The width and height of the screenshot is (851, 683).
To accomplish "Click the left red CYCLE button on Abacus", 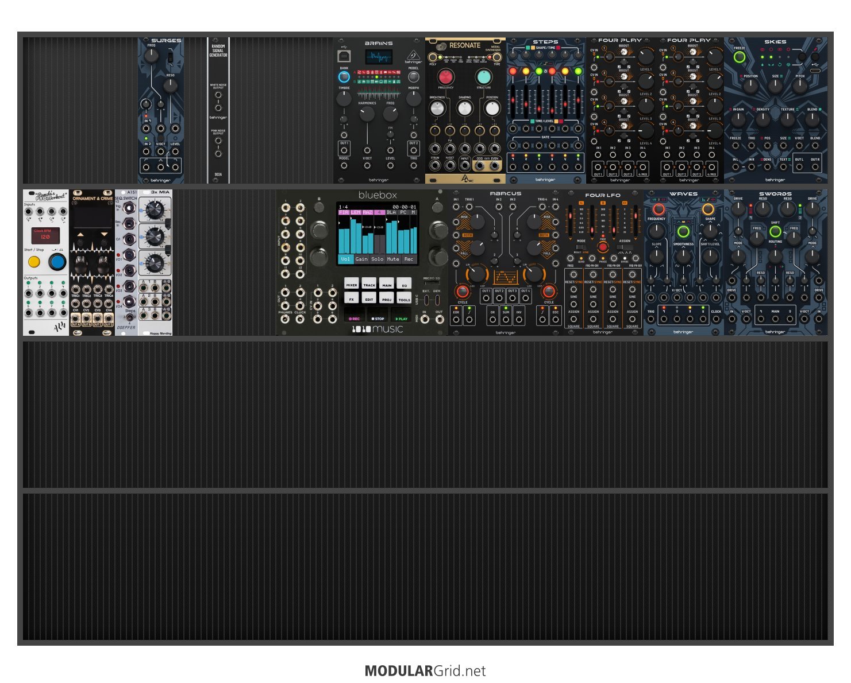I will tap(463, 292).
